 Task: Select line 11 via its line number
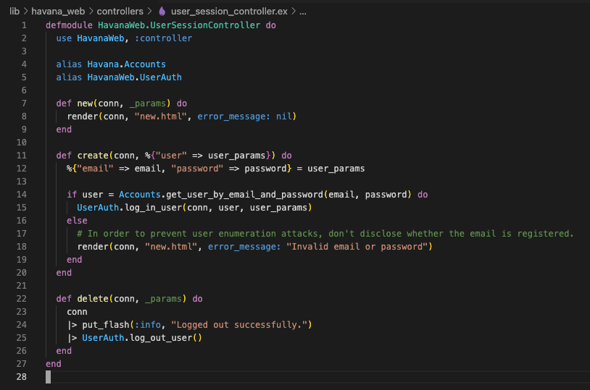coord(22,156)
